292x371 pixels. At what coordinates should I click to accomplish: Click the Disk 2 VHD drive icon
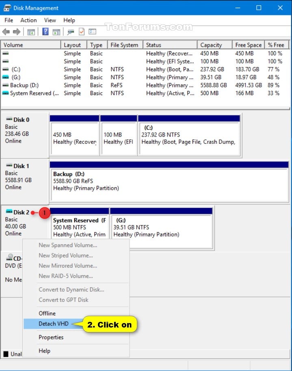9,211
